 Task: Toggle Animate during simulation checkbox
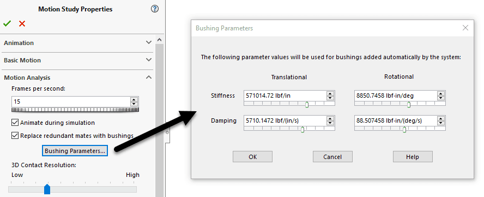[x=15, y=123]
